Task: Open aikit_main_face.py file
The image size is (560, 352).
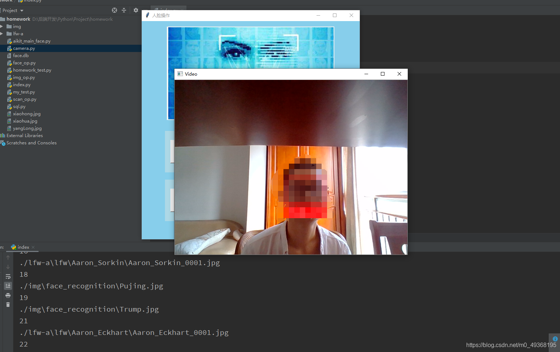Action: [32, 41]
